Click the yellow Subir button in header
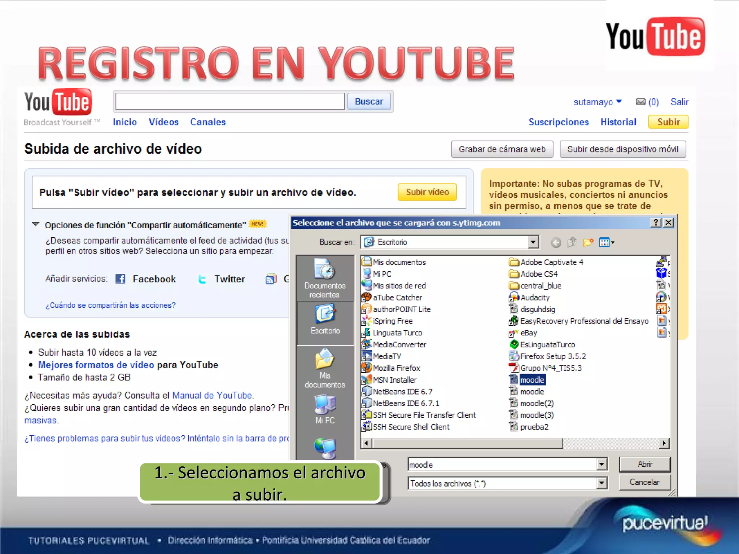The height and width of the screenshot is (554, 739). (668, 122)
